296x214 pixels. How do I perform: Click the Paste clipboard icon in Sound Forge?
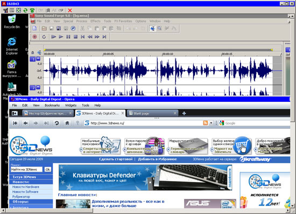(x=97, y=29)
